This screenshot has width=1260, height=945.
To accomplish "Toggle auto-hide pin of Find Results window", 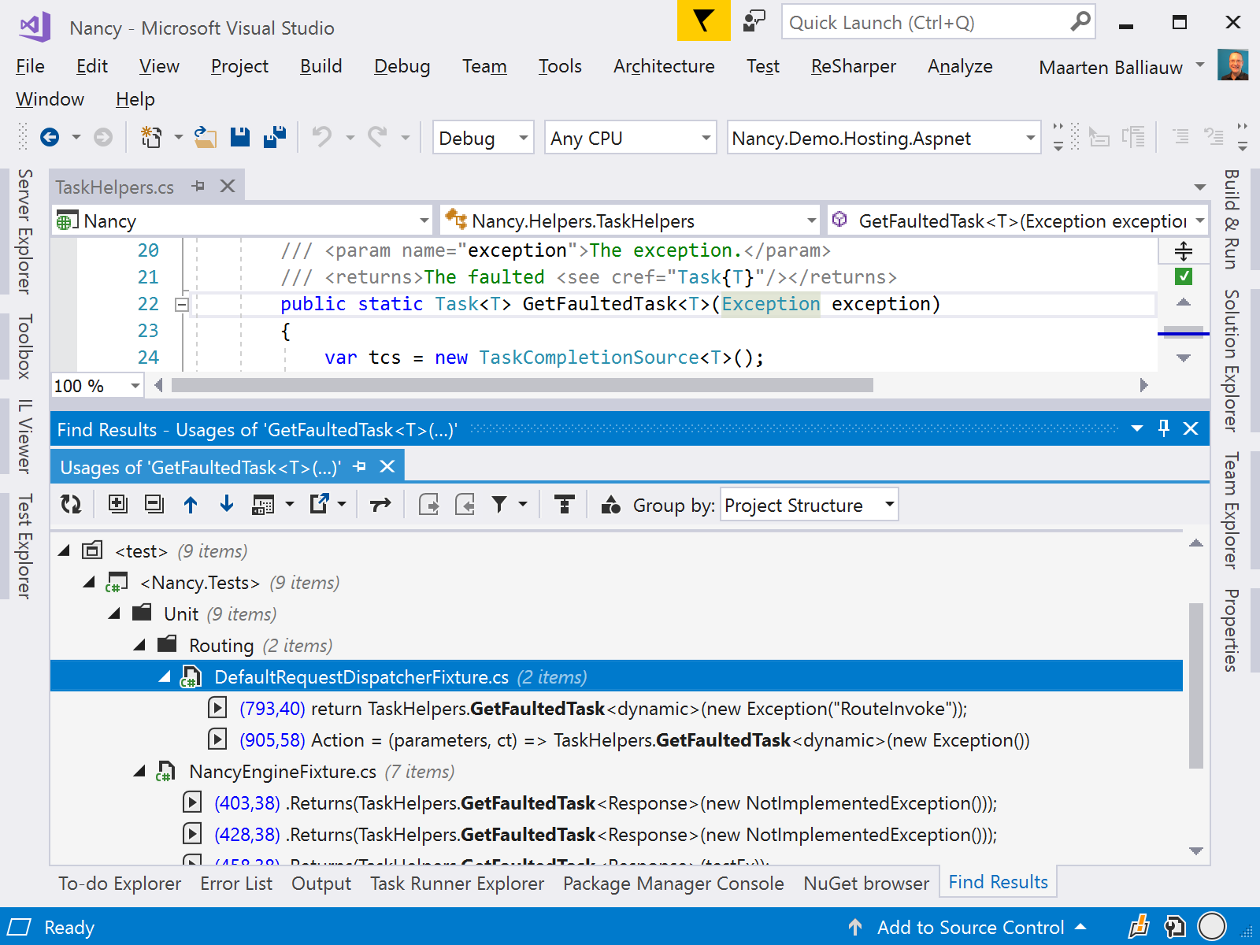I will tap(1164, 428).
